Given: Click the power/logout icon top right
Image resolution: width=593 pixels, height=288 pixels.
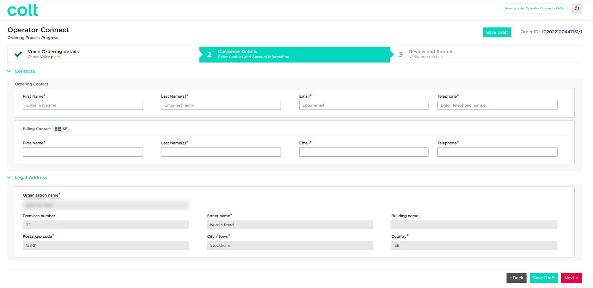Looking at the screenshot, I should (x=576, y=8).
